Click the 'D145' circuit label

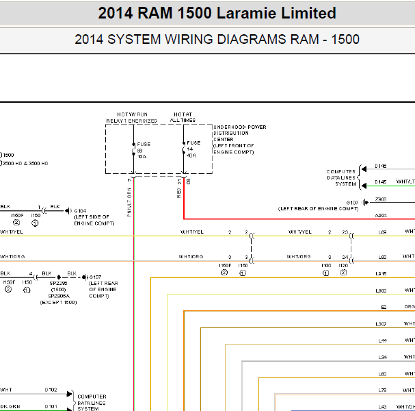point(381,182)
